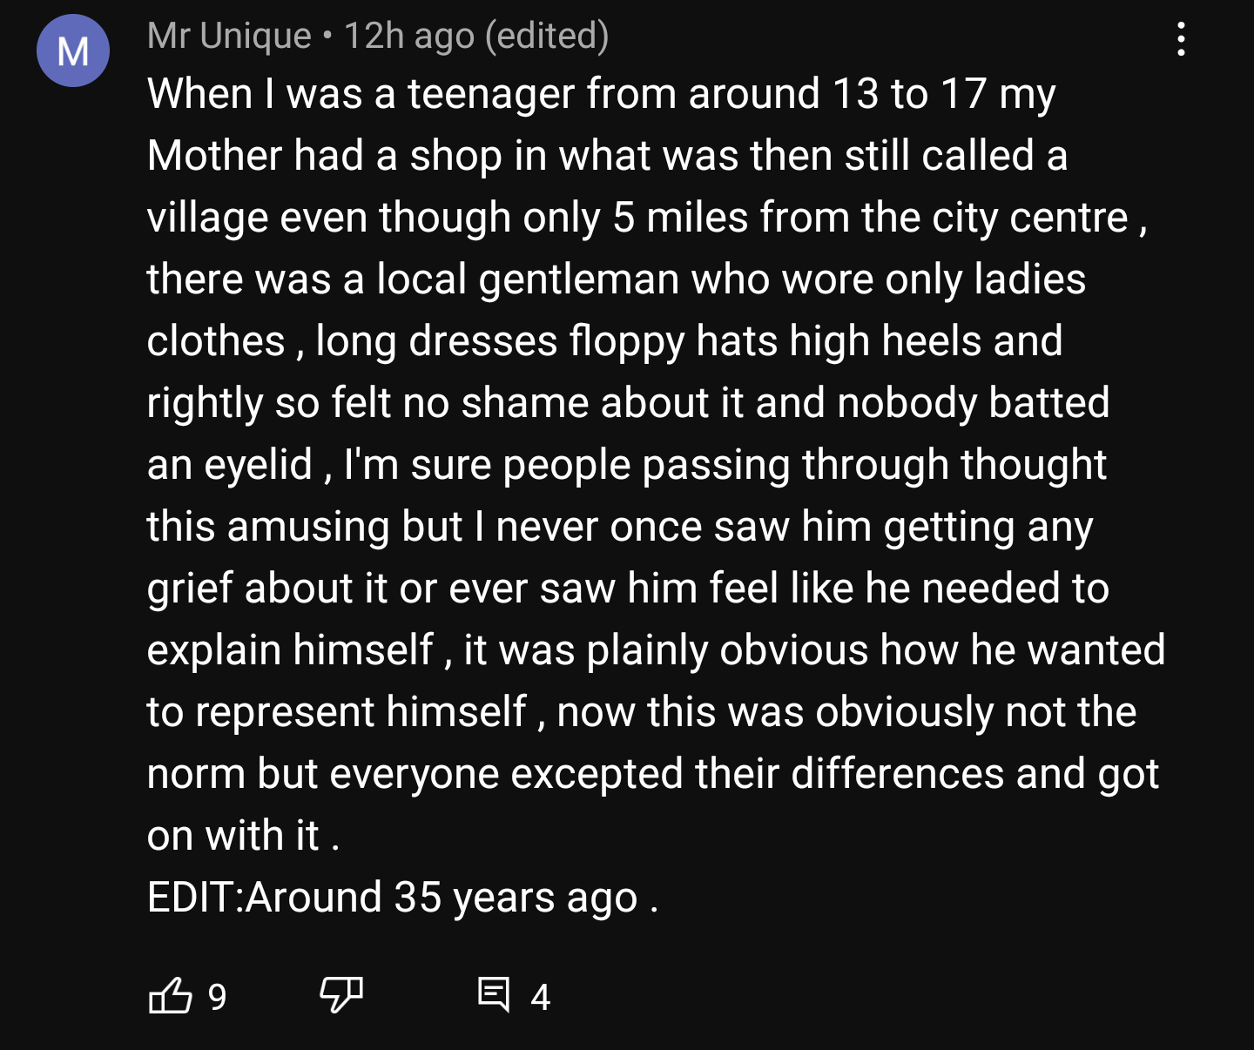Click the line about long dresses floppy hats
Image resolution: width=1254 pixels, height=1050 pixels.
[605, 341]
